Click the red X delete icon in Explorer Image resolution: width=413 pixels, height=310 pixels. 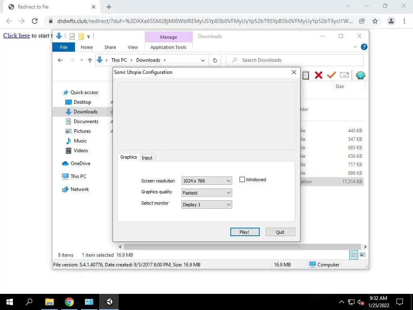click(x=319, y=75)
